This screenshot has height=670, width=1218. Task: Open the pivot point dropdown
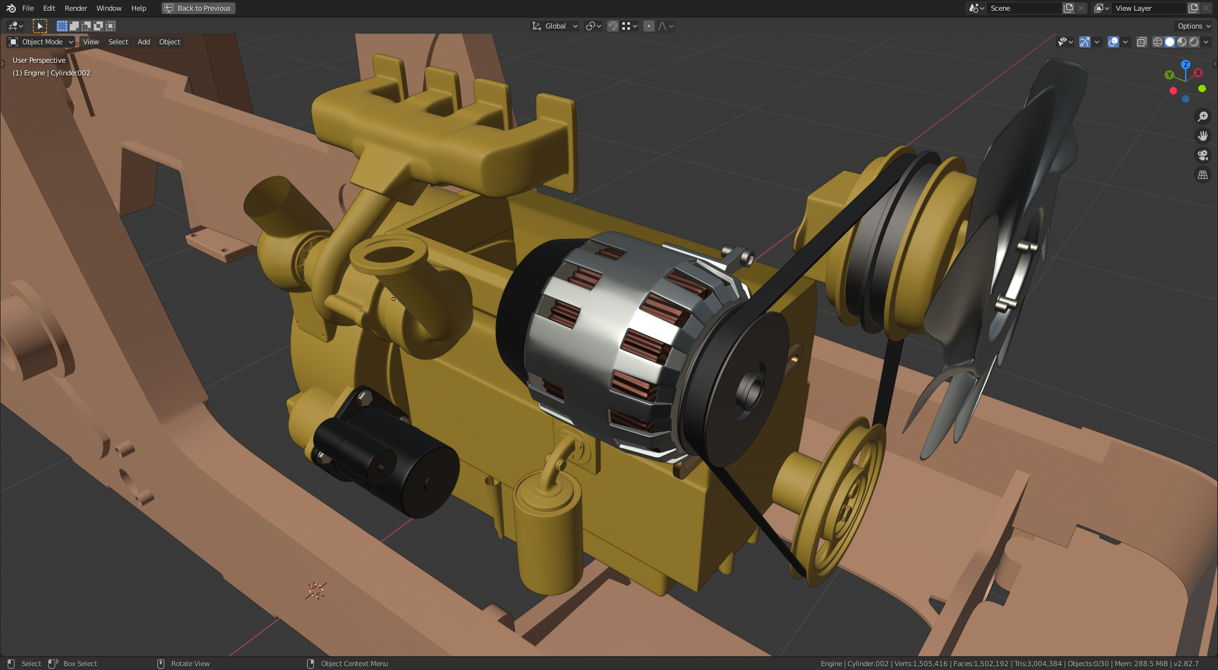(593, 26)
